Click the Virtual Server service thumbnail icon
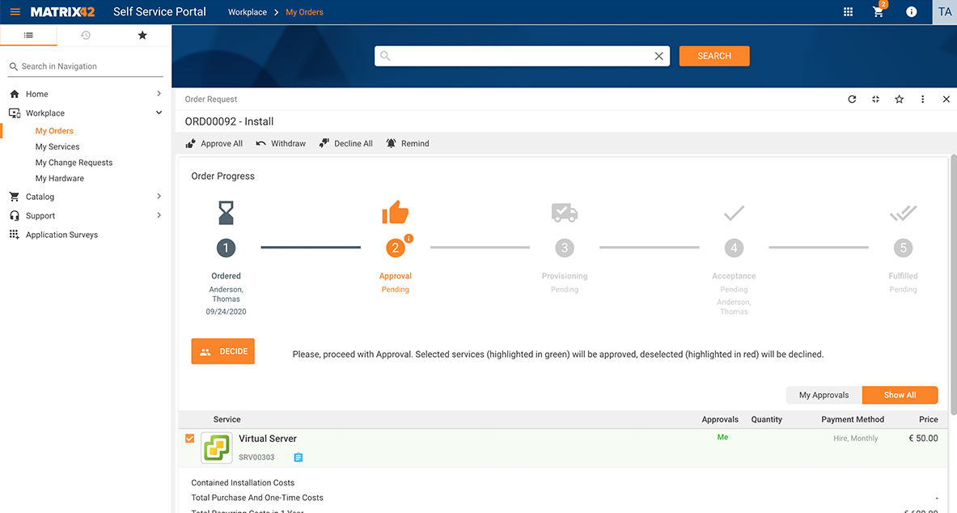Viewport: 957px width, 513px height. (x=216, y=447)
